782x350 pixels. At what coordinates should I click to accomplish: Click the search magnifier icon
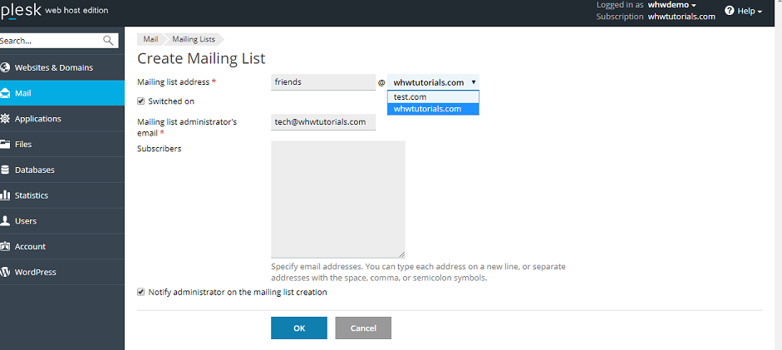(x=108, y=40)
